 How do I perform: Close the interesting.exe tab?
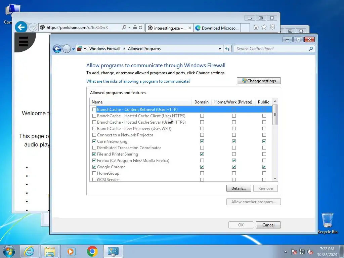point(190,28)
